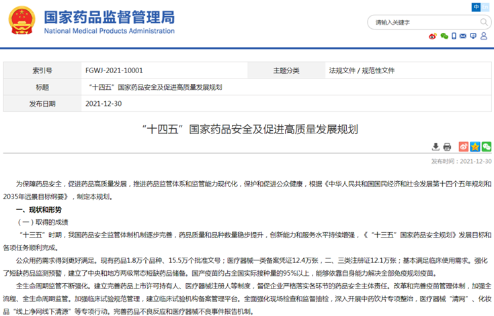The width and height of the screenshot is (494, 316).
Task: Select index number FGWJ-2021-10001
Action: [114, 70]
